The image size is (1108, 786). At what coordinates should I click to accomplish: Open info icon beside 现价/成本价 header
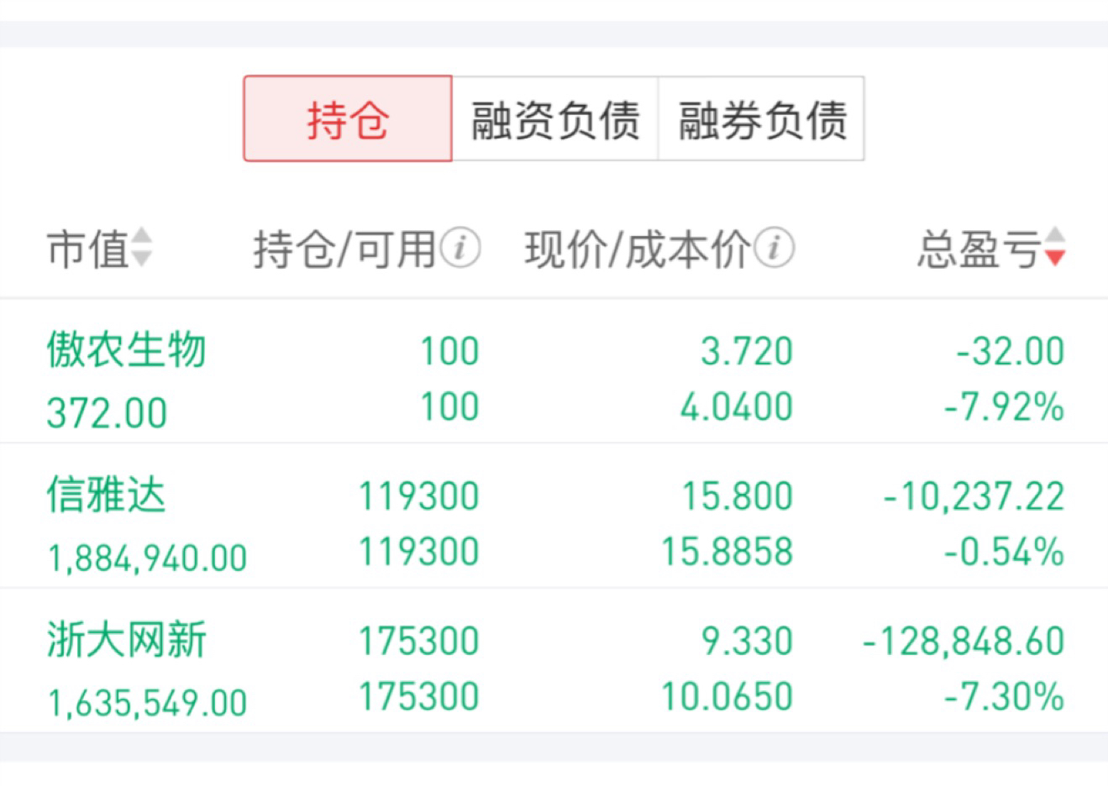pos(774,249)
